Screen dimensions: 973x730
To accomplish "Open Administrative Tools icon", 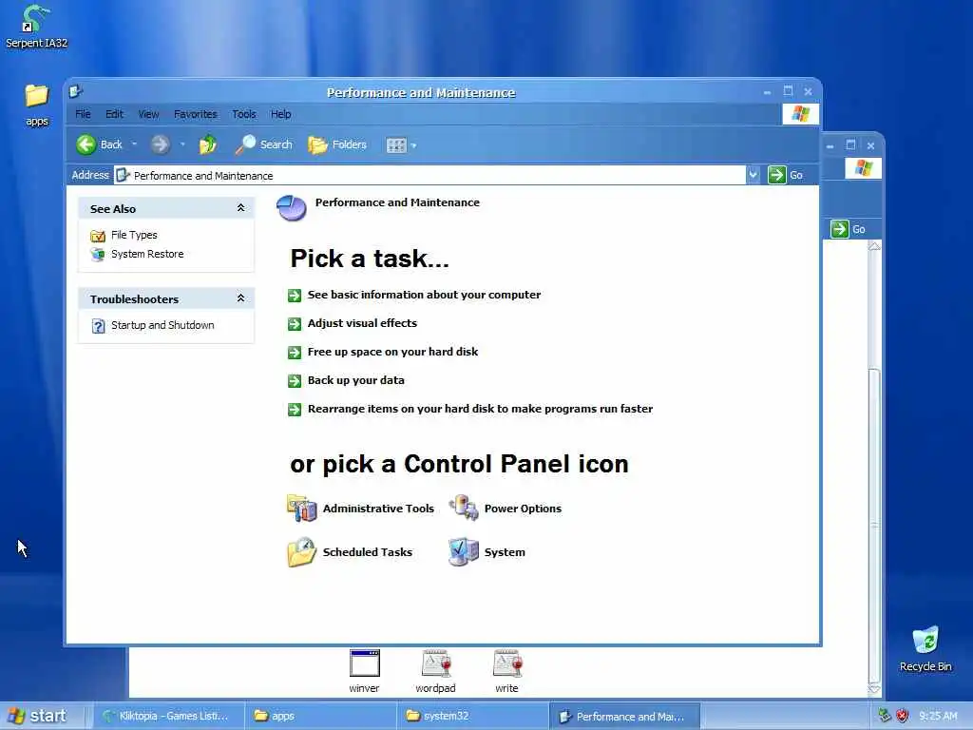I will 301,509.
